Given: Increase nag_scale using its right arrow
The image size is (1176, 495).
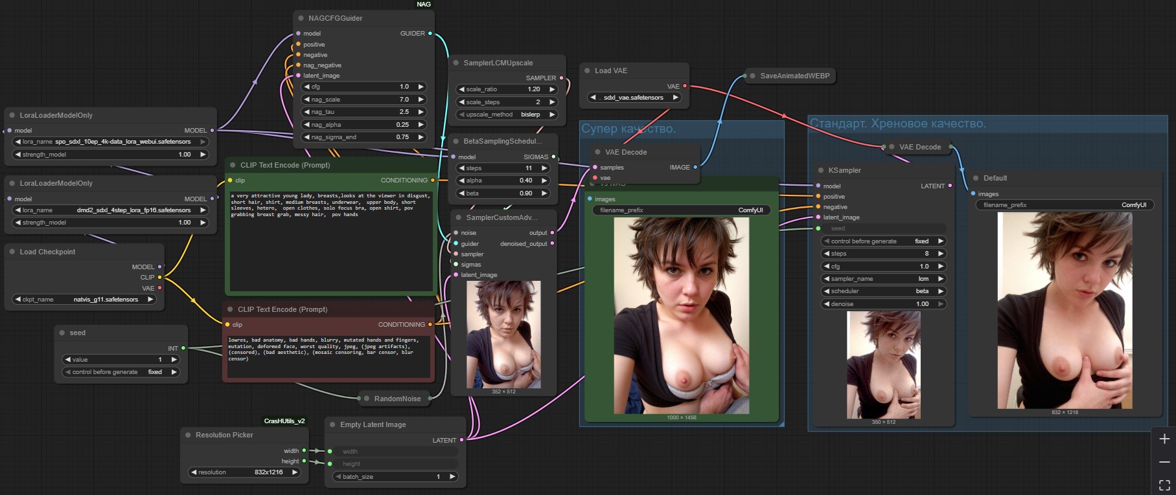Looking at the screenshot, I should (421, 100).
